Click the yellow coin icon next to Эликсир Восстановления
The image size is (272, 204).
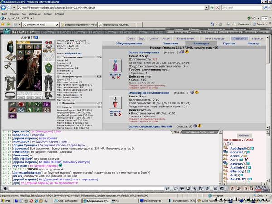197,92
